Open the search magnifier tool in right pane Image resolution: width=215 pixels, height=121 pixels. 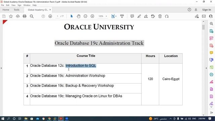coord(211,24)
